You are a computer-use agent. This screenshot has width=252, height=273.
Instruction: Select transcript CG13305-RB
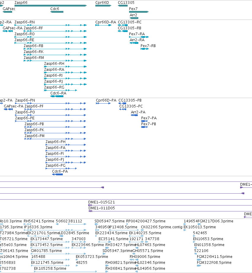coord(130,28)
